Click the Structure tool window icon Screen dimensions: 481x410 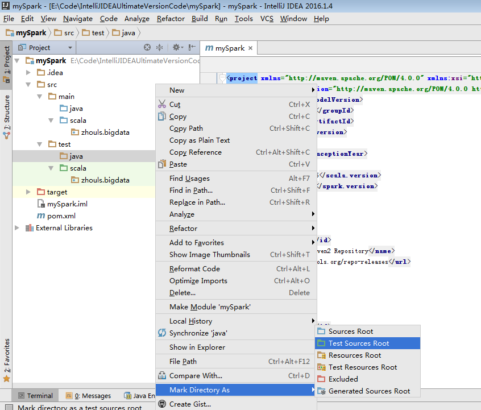tap(6, 135)
